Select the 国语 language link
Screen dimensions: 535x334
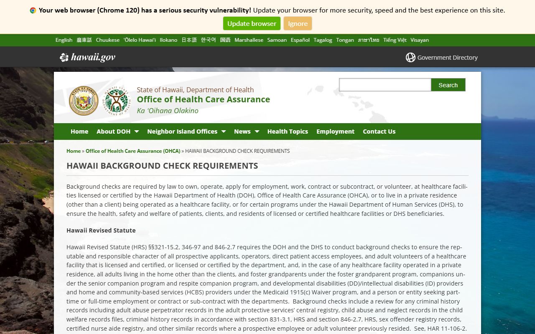tap(225, 40)
